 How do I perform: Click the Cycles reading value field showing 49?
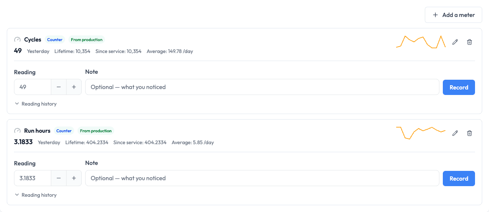tap(33, 87)
